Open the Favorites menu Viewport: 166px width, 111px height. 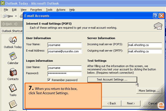36,10
